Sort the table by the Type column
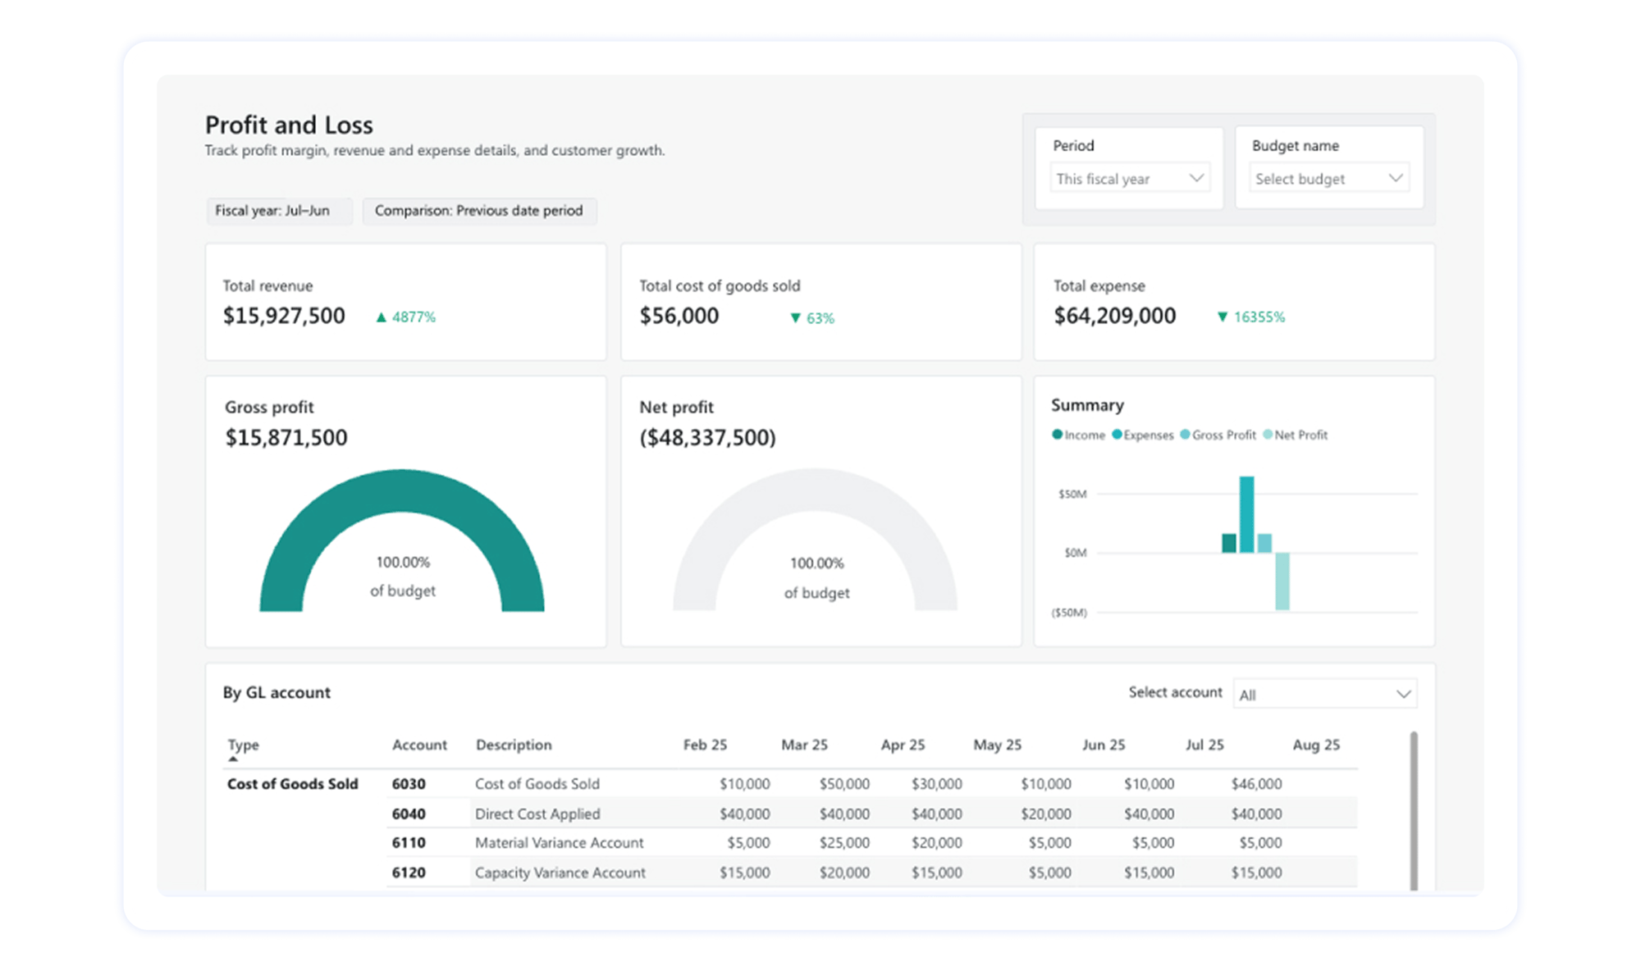The height and width of the screenshot is (971, 1641). coord(244,745)
